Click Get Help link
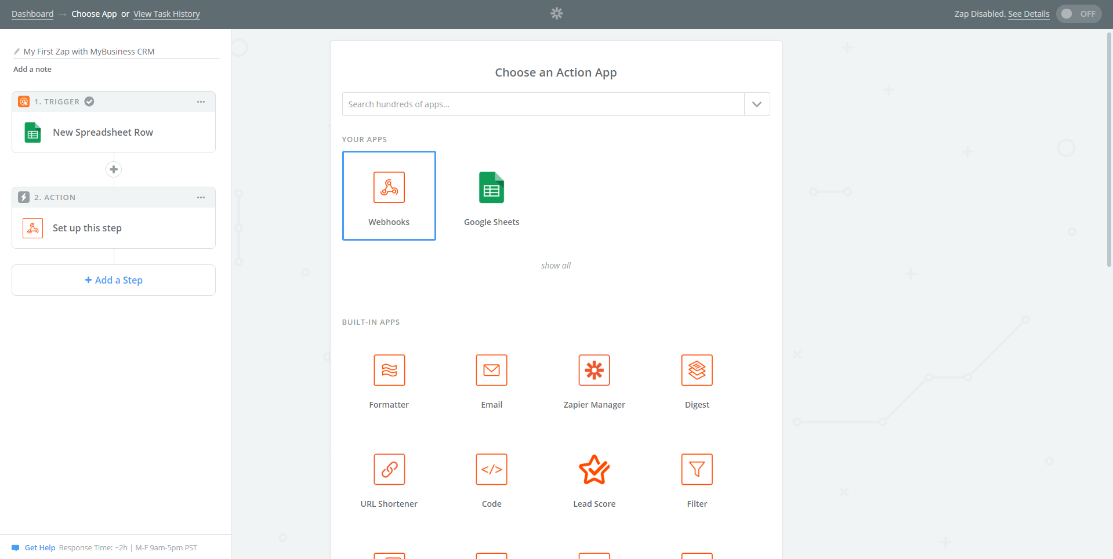Image resolution: width=1113 pixels, height=559 pixels. 40,547
